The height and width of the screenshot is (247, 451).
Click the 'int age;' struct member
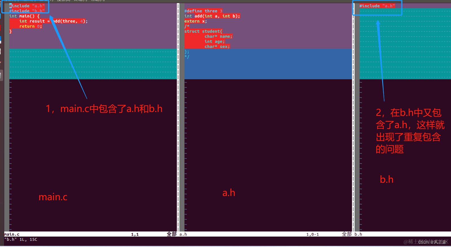tap(215, 41)
